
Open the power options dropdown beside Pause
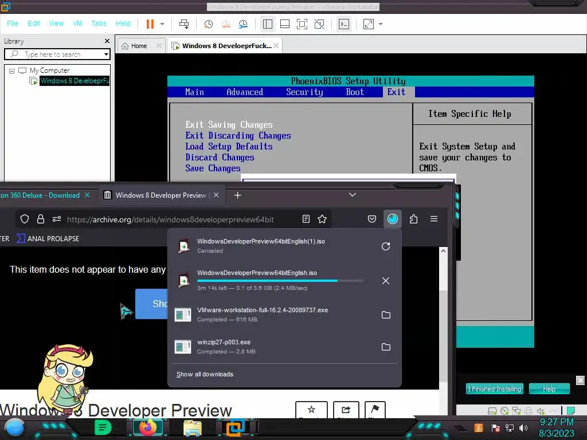pyautogui.click(x=162, y=24)
